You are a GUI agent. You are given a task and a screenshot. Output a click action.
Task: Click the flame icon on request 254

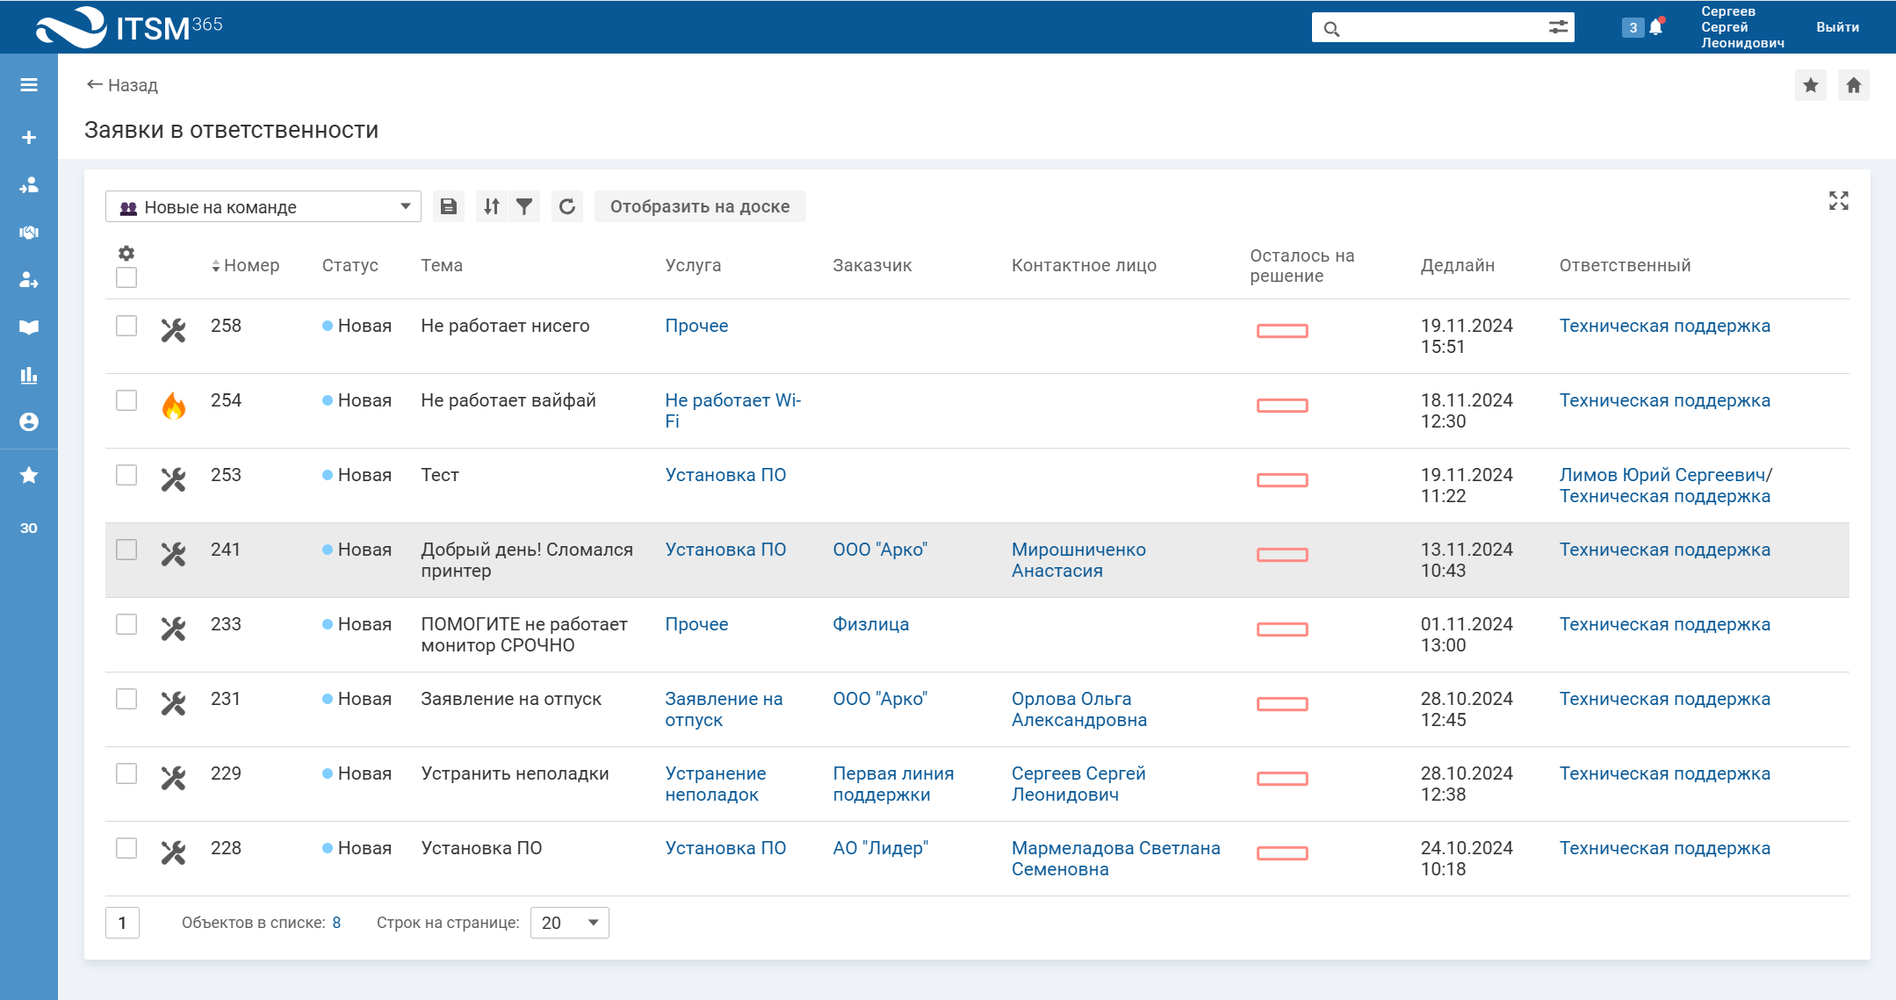(x=173, y=406)
